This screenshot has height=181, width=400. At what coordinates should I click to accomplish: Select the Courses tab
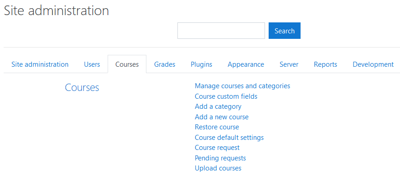click(x=127, y=64)
